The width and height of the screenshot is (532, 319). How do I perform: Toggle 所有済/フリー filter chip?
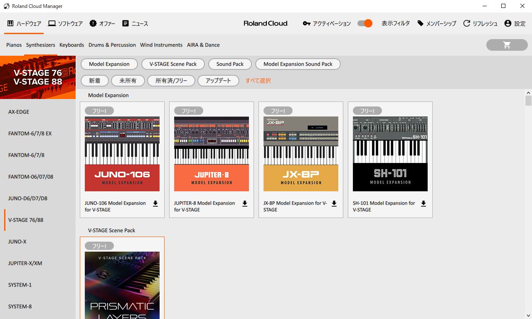click(x=171, y=81)
